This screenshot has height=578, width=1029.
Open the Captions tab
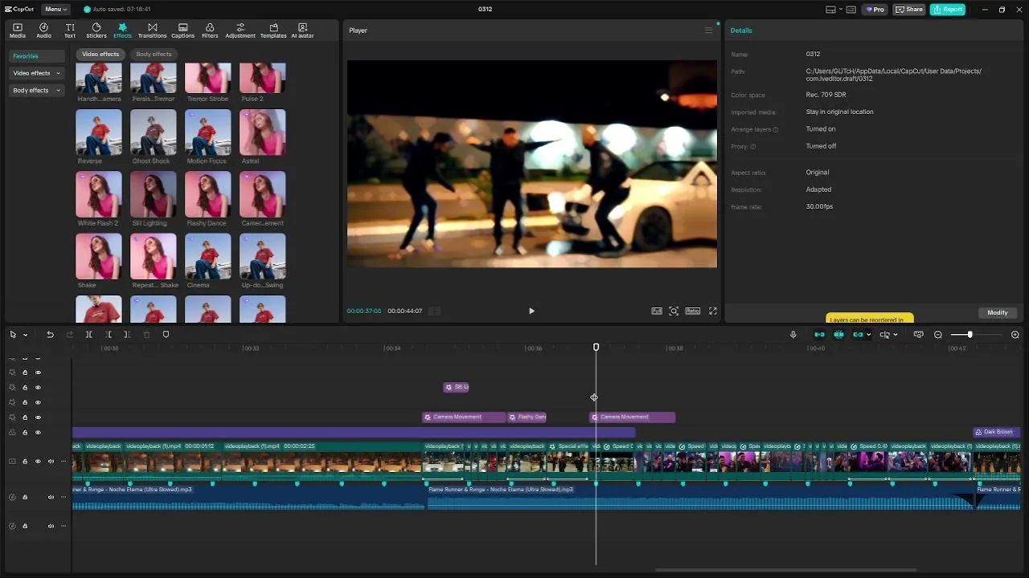pos(182,31)
